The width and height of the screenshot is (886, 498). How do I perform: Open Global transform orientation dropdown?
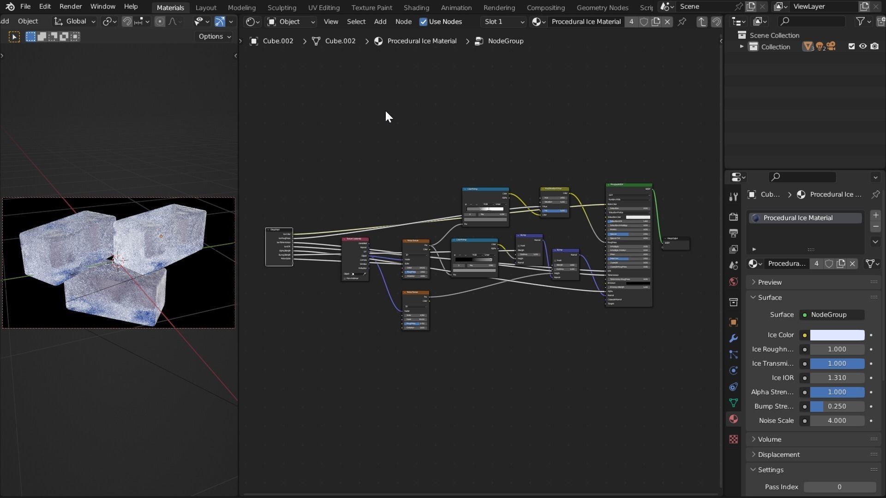tap(75, 22)
